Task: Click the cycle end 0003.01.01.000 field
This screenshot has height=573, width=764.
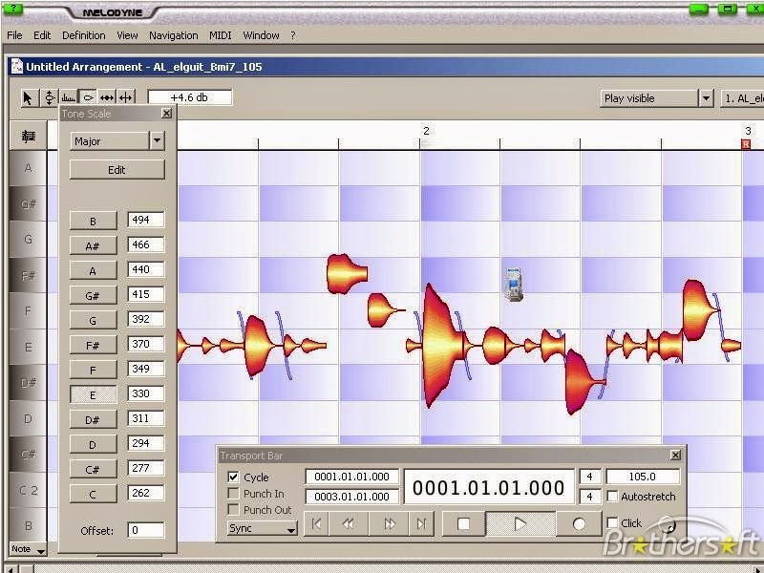Action: (x=351, y=497)
